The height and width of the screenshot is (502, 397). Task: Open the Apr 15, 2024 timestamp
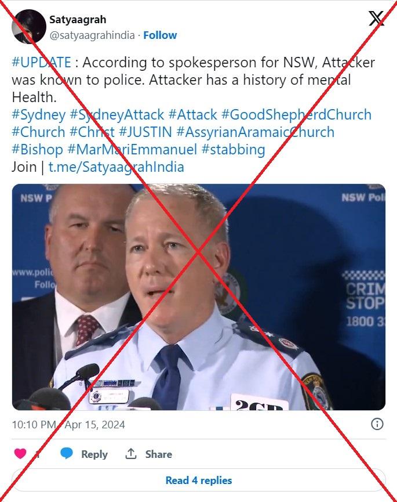coord(94,424)
